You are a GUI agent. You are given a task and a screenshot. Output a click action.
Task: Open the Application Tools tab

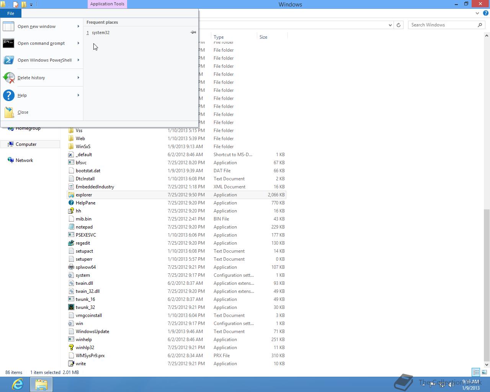tap(107, 4)
